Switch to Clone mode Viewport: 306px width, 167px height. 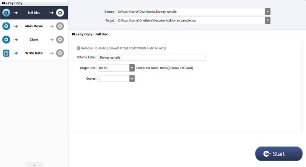tap(35, 39)
